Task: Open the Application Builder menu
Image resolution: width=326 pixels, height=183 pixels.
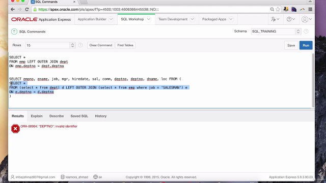Action: [92, 19]
